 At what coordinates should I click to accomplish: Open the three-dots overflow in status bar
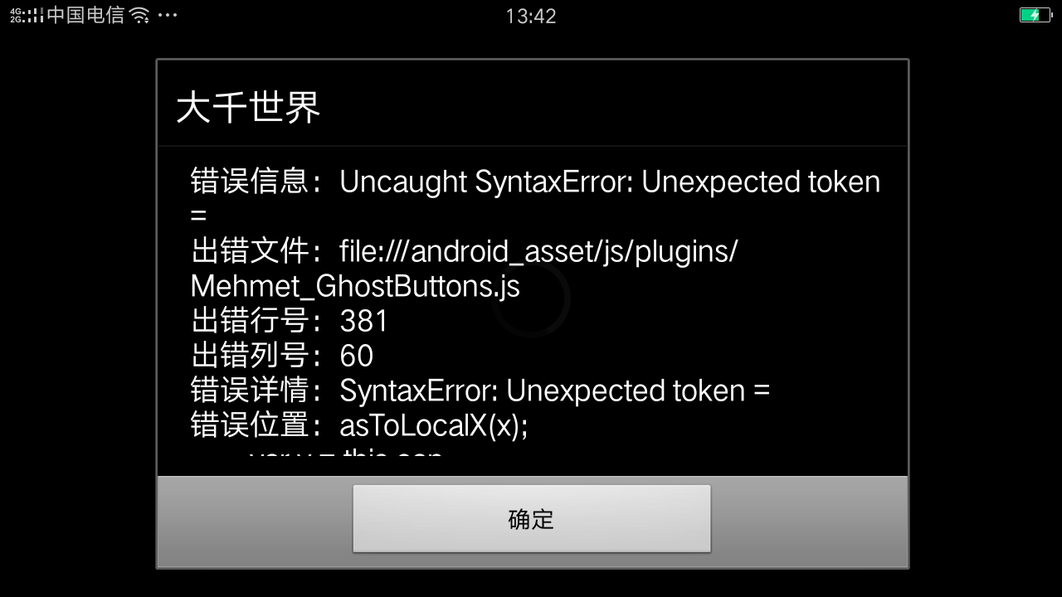point(168,15)
